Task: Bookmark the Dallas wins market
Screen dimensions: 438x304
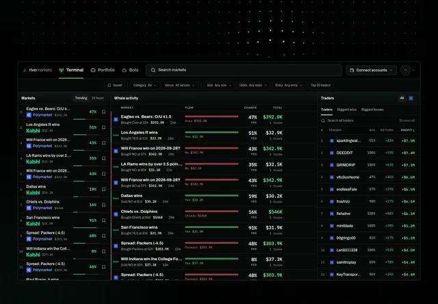Action: point(103,190)
